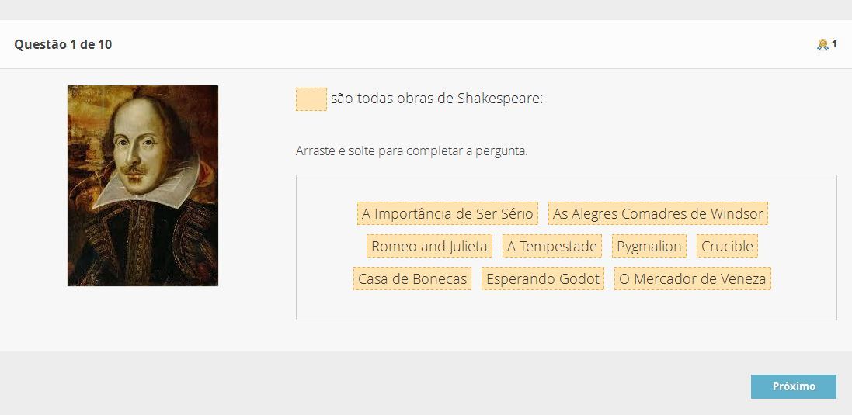Click the 'Questão 1 de 10' heading
Viewport: 852px width, 415px height.
coord(63,45)
